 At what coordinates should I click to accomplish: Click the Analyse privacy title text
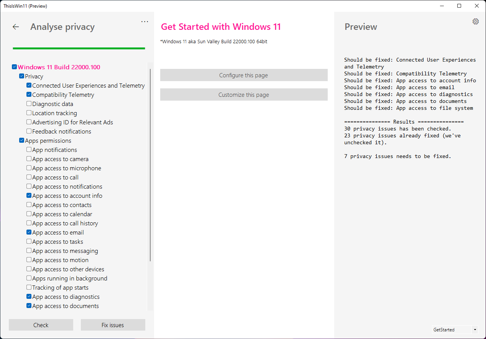62,27
